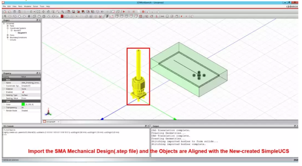Close the TCL Console panel
The image size is (302, 166).
(148, 126)
